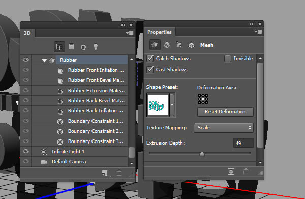
Task: Click render icon in Properties panel
Action: pyautogui.click(x=231, y=172)
